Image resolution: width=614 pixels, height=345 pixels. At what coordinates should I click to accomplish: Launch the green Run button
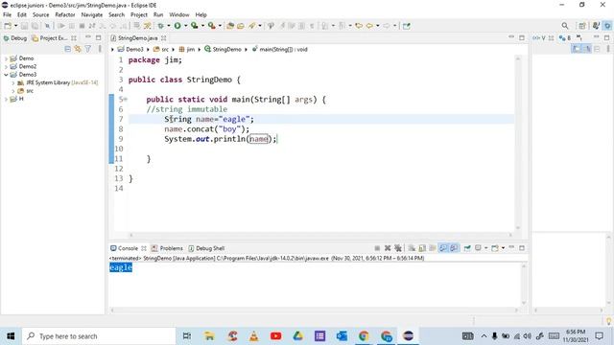[177, 26]
